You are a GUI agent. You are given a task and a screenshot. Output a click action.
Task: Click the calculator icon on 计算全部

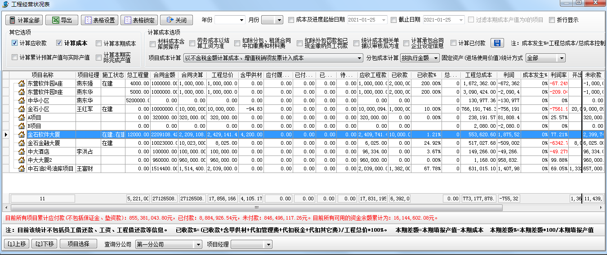click(13, 20)
